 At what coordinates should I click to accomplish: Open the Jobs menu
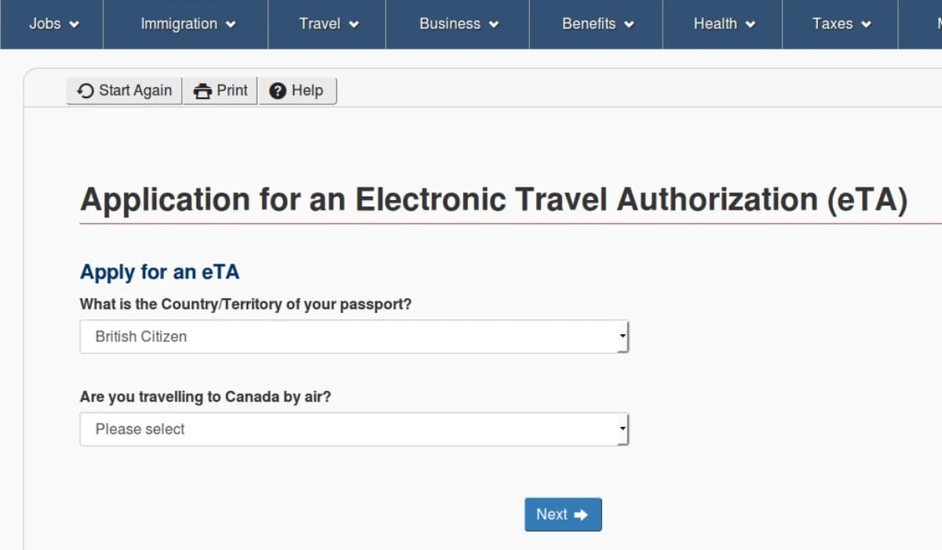point(53,24)
